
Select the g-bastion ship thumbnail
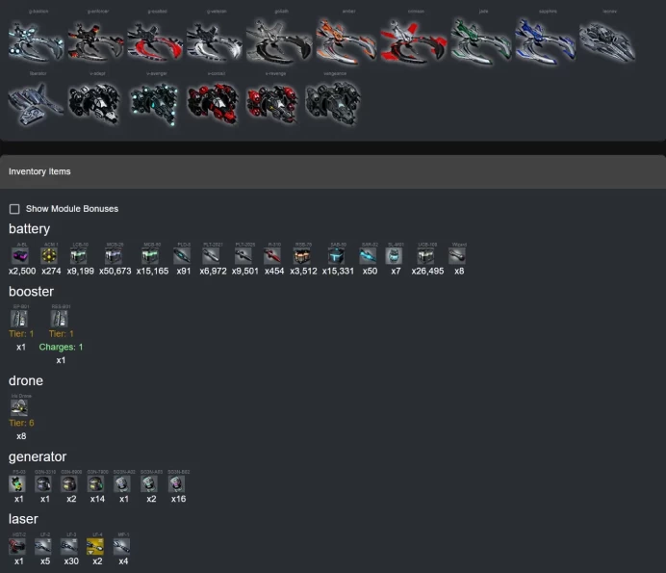point(37,41)
